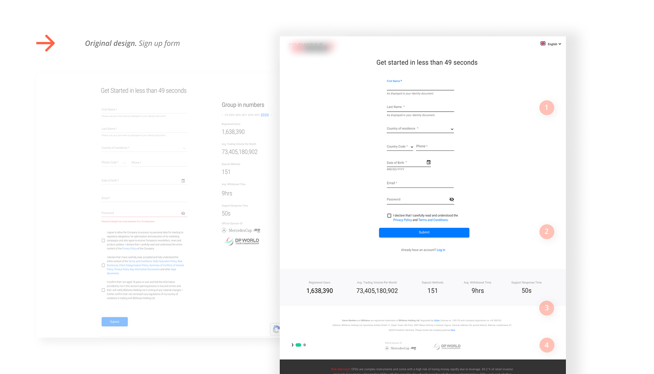The width and height of the screenshot is (654, 374).
Task: Tick the Terms and Conditions declaration checkbox
Action: pyautogui.click(x=103, y=265)
